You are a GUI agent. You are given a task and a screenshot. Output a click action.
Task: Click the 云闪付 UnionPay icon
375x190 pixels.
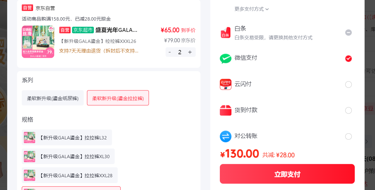[225, 84]
